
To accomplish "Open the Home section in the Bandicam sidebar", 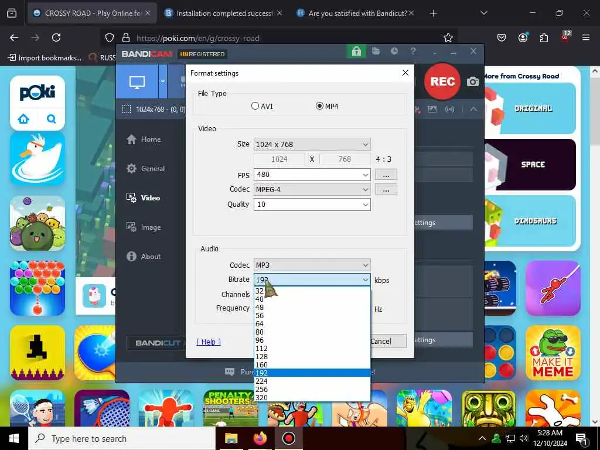I will [x=144, y=139].
